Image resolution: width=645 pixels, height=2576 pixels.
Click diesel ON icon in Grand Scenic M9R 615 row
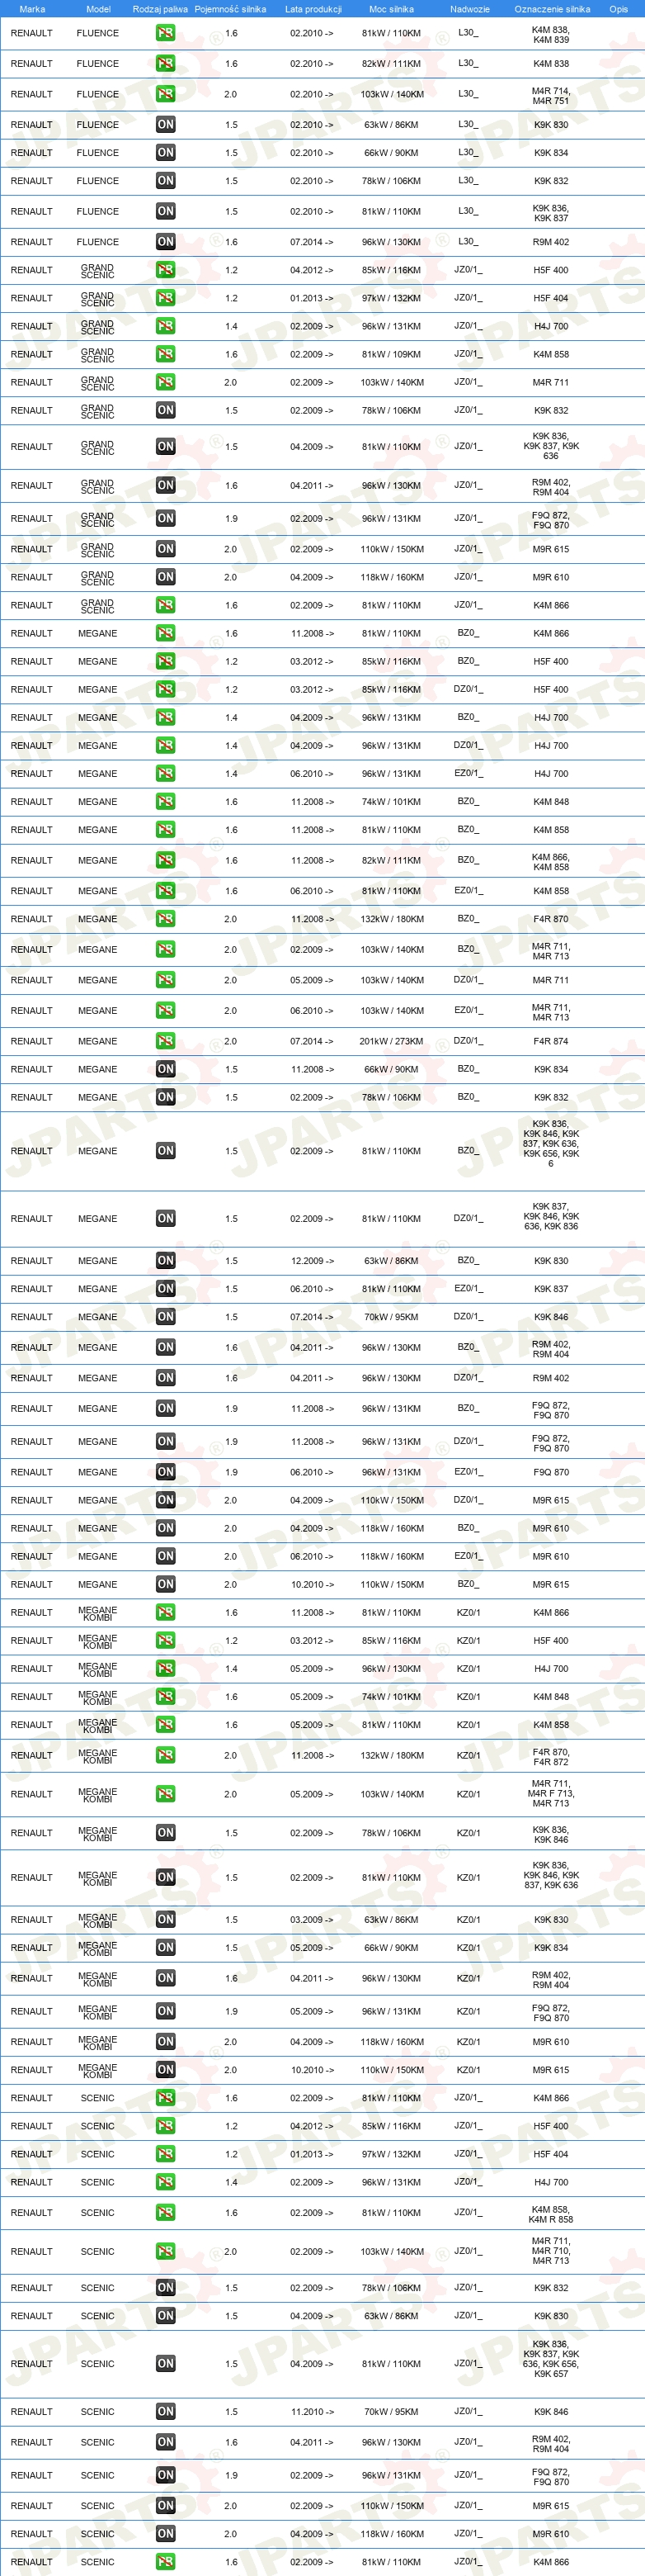coord(166,549)
